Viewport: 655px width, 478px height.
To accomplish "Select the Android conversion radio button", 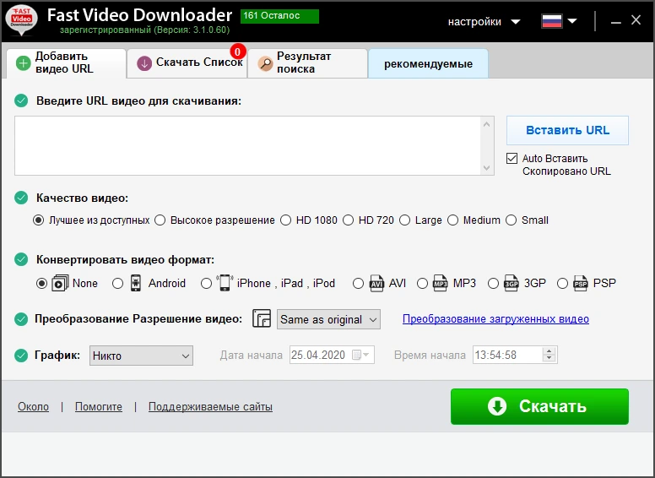I will point(118,284).
